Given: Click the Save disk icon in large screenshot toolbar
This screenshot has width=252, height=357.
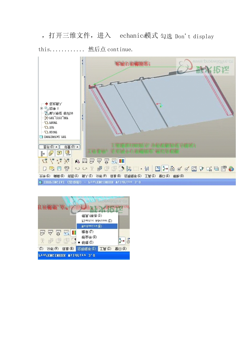Looking at the screenshot, I should 59,169.
